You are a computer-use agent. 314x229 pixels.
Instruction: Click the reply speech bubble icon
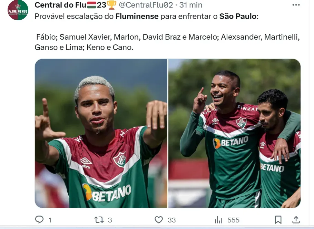(x=39, y=219)
